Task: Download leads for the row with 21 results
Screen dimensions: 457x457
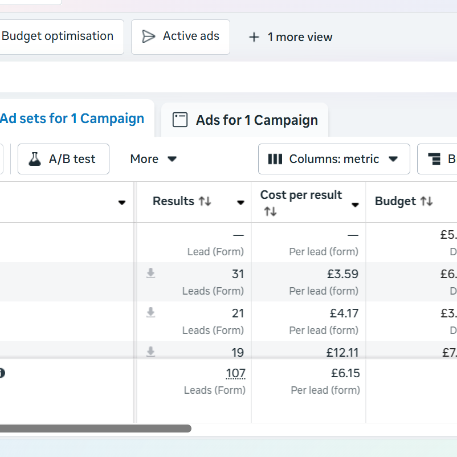Action: pyautogui.click(x=150, y=312)
